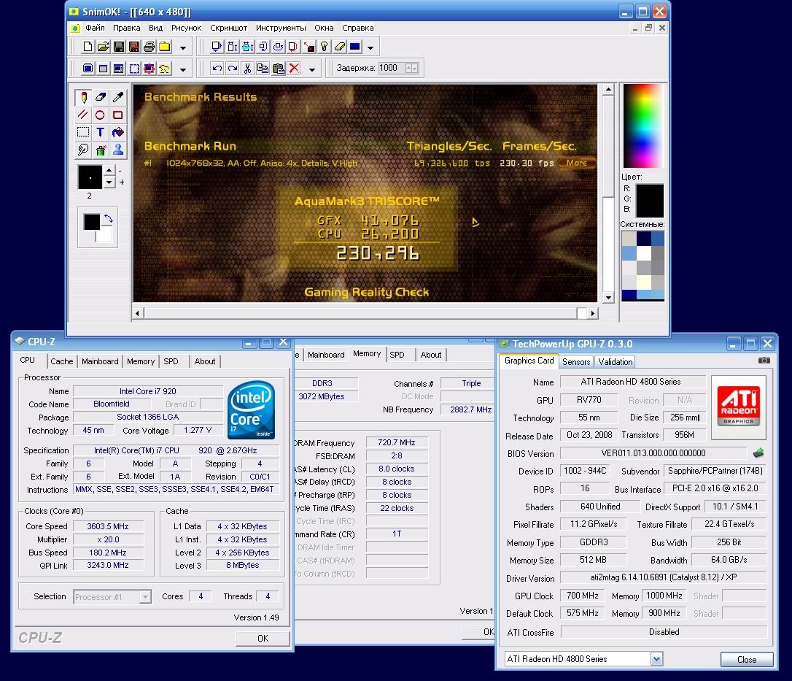Viewport: 792px width, 681px height.
Task: Click the New document icon
Action: click(88, 47)
